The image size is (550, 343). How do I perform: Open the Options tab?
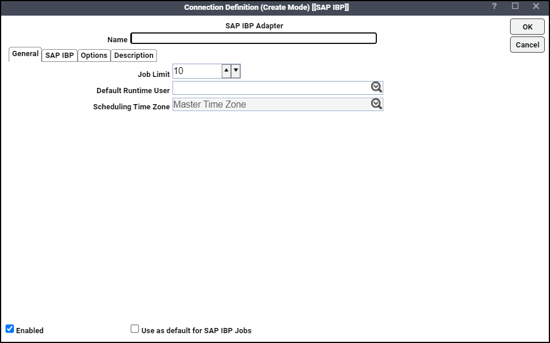[94, 56]
